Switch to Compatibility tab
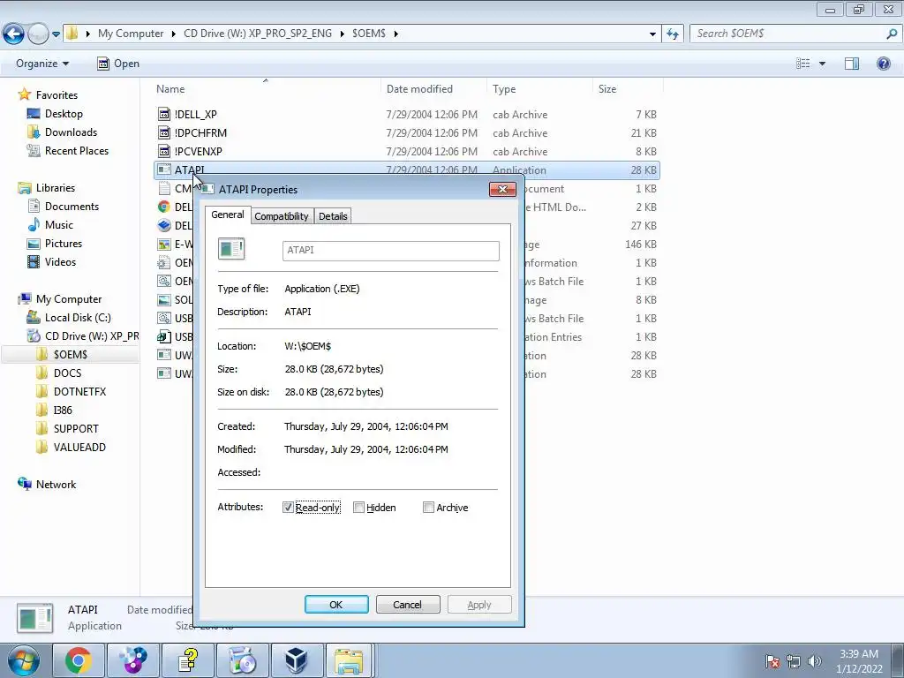The height and width of the screenshot is (678, 904). pyautogui.click(x=282, y=216)
